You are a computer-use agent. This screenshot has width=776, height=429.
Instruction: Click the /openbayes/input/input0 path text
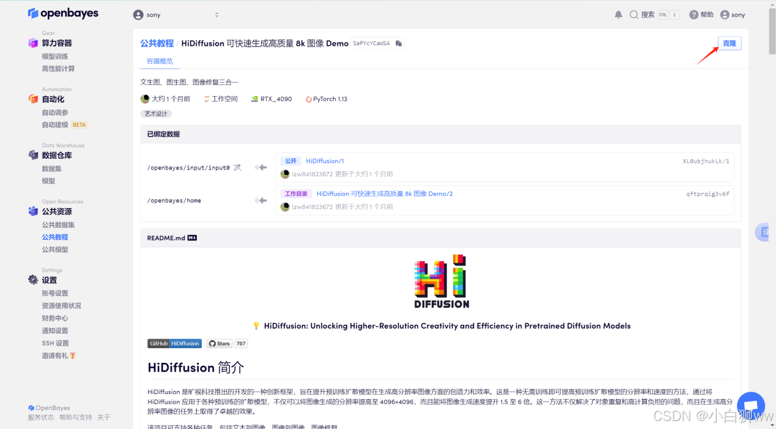point(188,168)
